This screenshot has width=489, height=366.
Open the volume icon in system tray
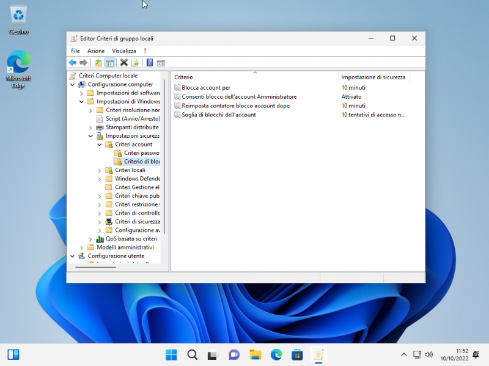point(429,354)
